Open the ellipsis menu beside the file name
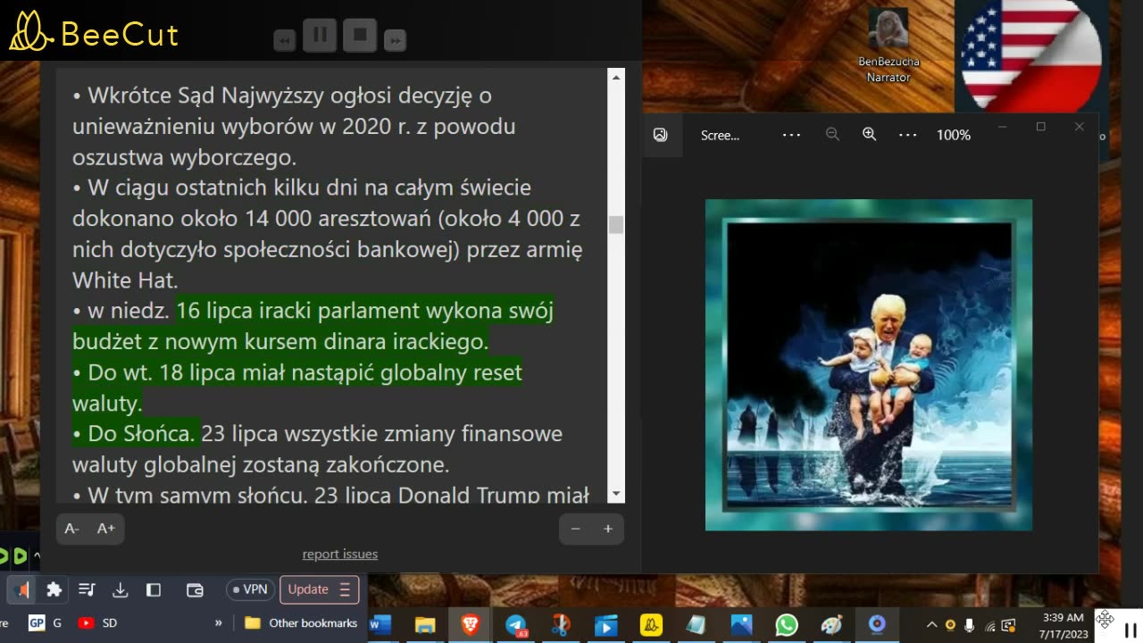1143x643 pixels. (791, 135)
